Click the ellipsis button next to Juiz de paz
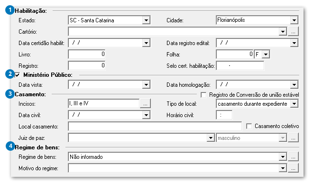The image size is (313, 183). [x=293, y=138]
